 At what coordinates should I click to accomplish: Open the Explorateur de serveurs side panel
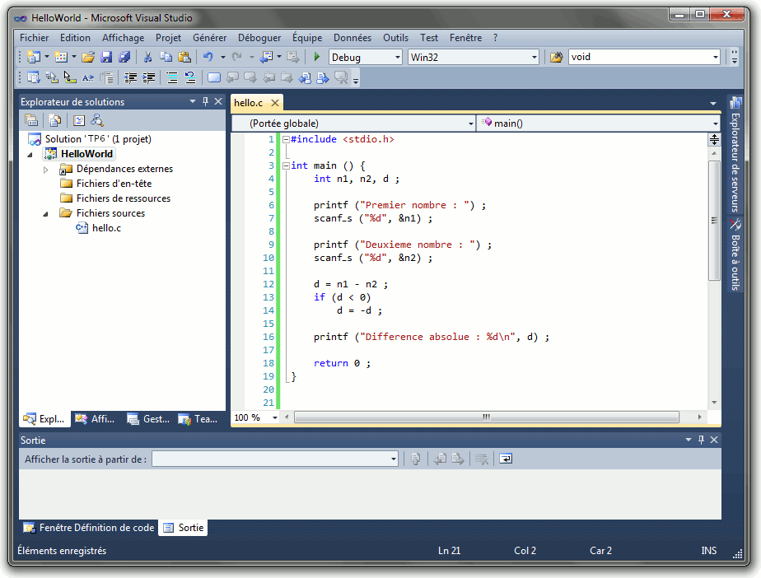(x=735, y=154)
